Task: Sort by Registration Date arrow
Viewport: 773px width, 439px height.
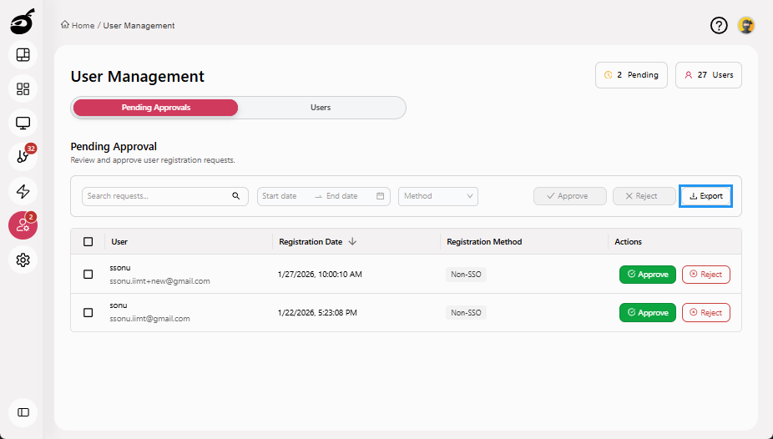Action: (352, 241)
